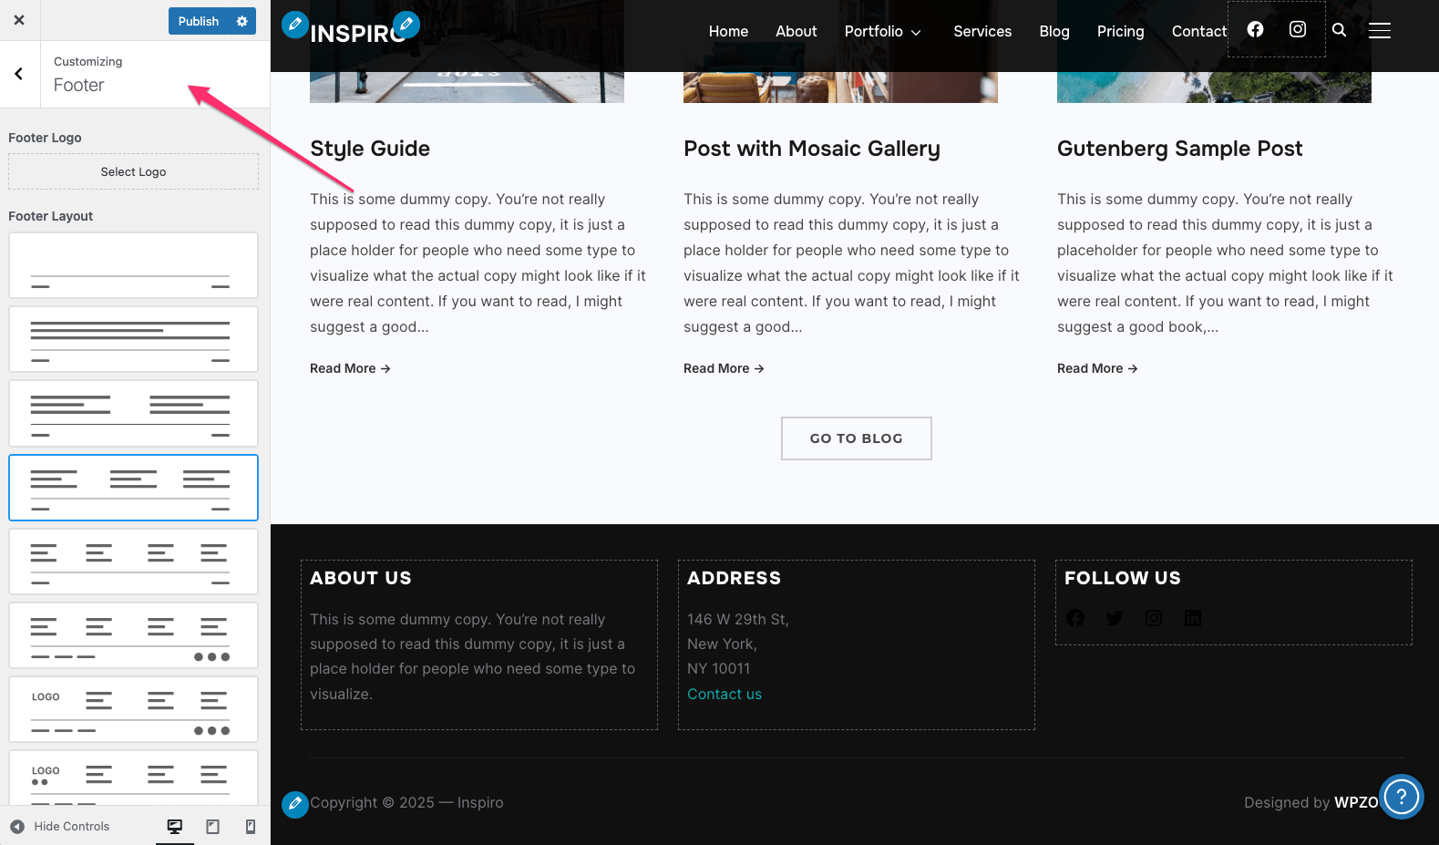Open the Services menu item

[982, 31]
